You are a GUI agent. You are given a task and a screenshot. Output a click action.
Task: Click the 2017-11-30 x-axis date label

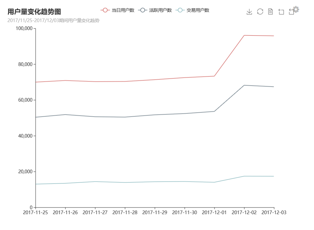click(x=185, y=213)
